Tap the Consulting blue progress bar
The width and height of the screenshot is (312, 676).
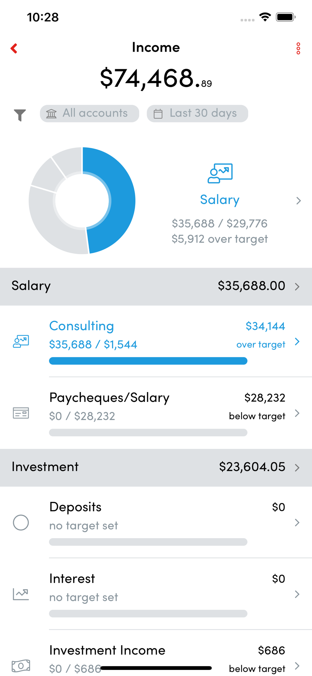click(x=148, y=361)
